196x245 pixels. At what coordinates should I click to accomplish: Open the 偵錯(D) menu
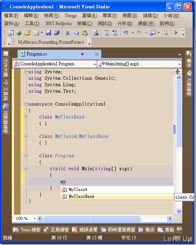click(x=150, y=16)
